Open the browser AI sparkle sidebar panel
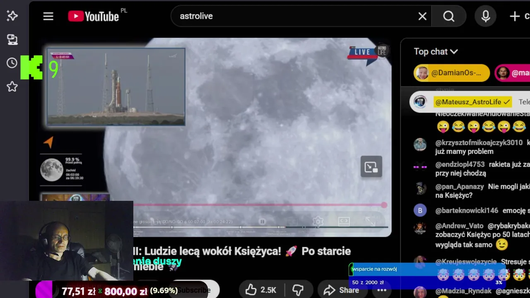The image size is (530, 298). pyautogui.click(x=12, y=16)
